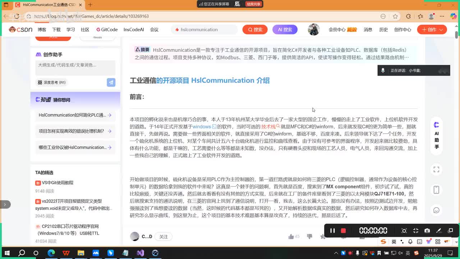Click the fullscreen reading icon on the right
Viewport: 460px width, 259px height.
436,169
